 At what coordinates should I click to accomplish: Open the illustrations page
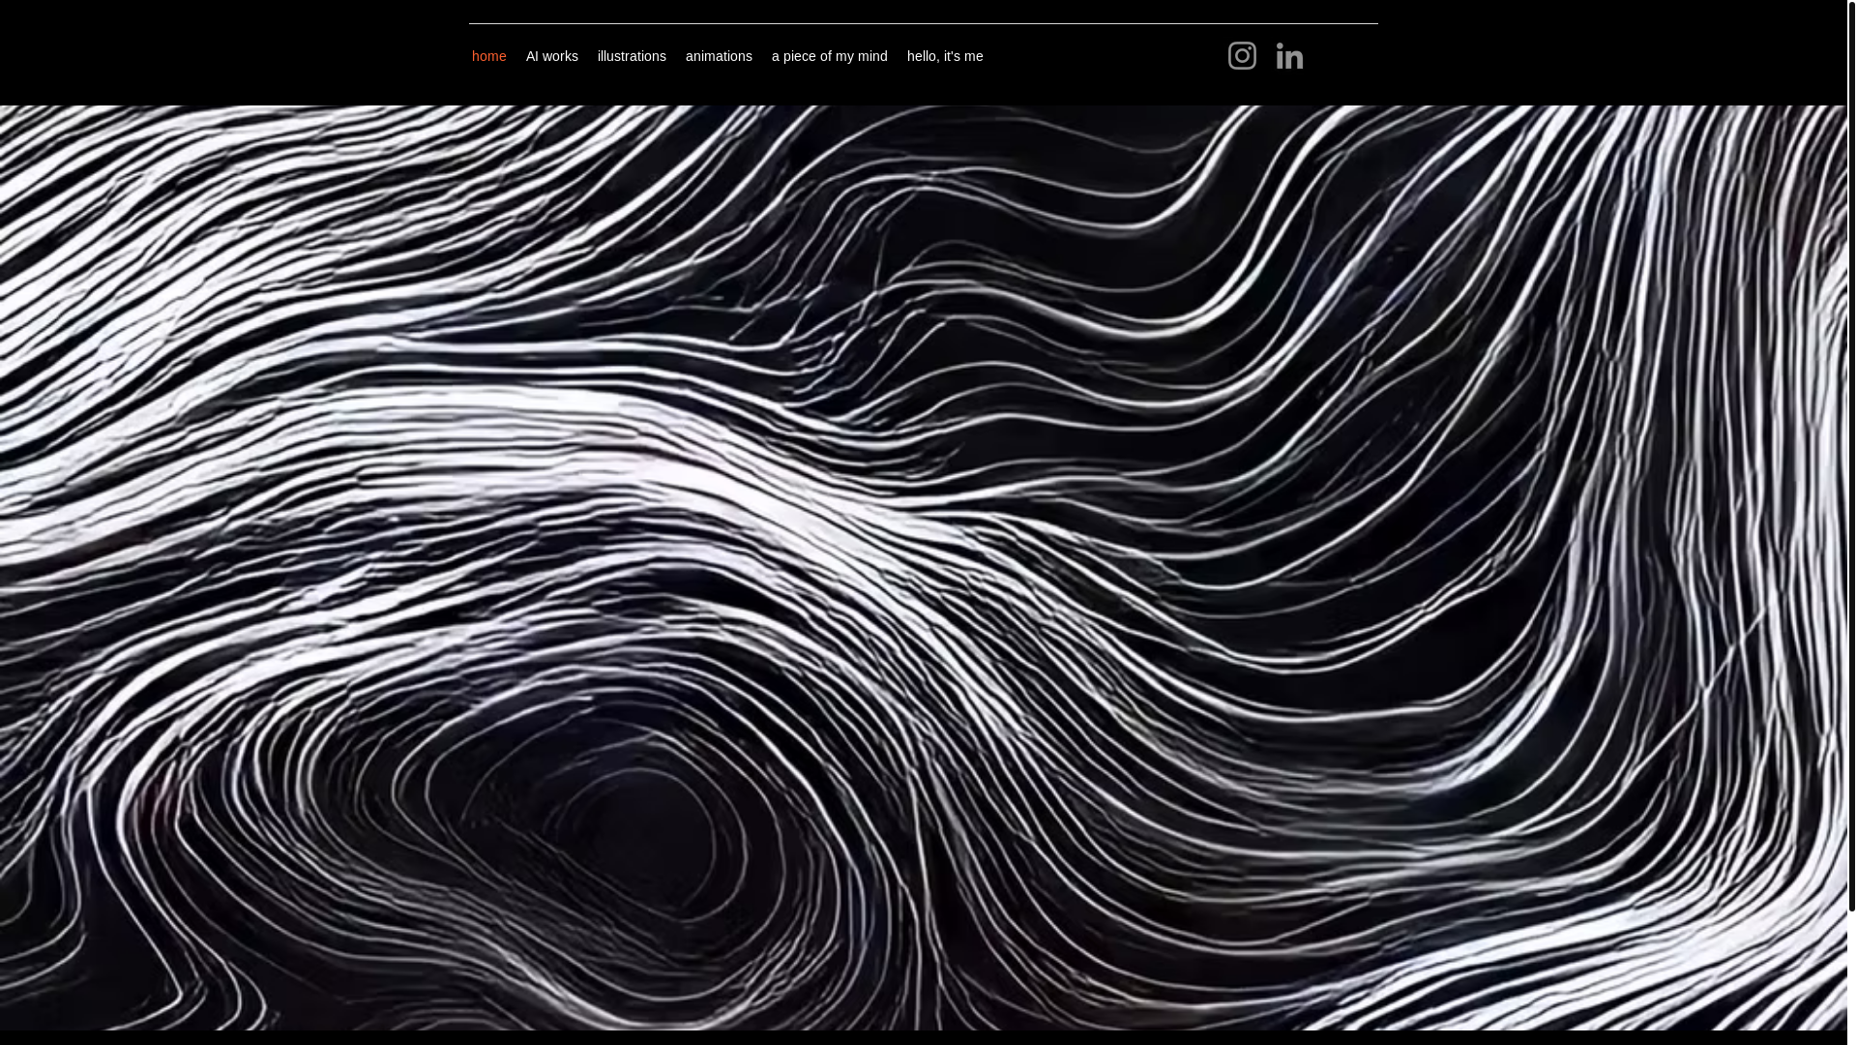click(x=632, y=56)
